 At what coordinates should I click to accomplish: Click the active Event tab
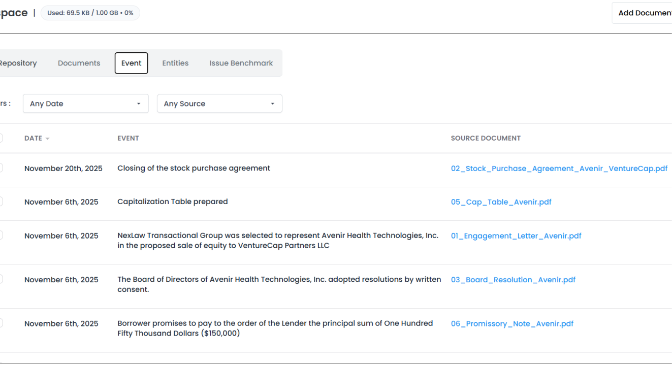[x=131, y=63]
